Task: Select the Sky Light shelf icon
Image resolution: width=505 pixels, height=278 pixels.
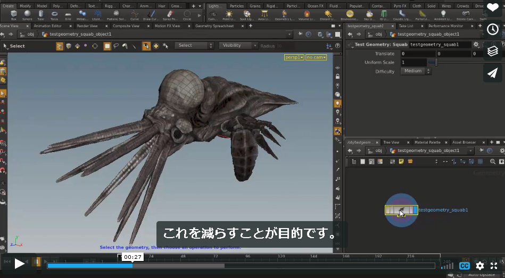Action: [x=369, y=15]
